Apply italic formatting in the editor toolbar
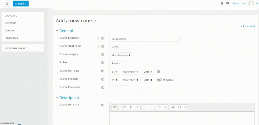The width and height of the screenshot is (259, 125). tap(137, 107)
